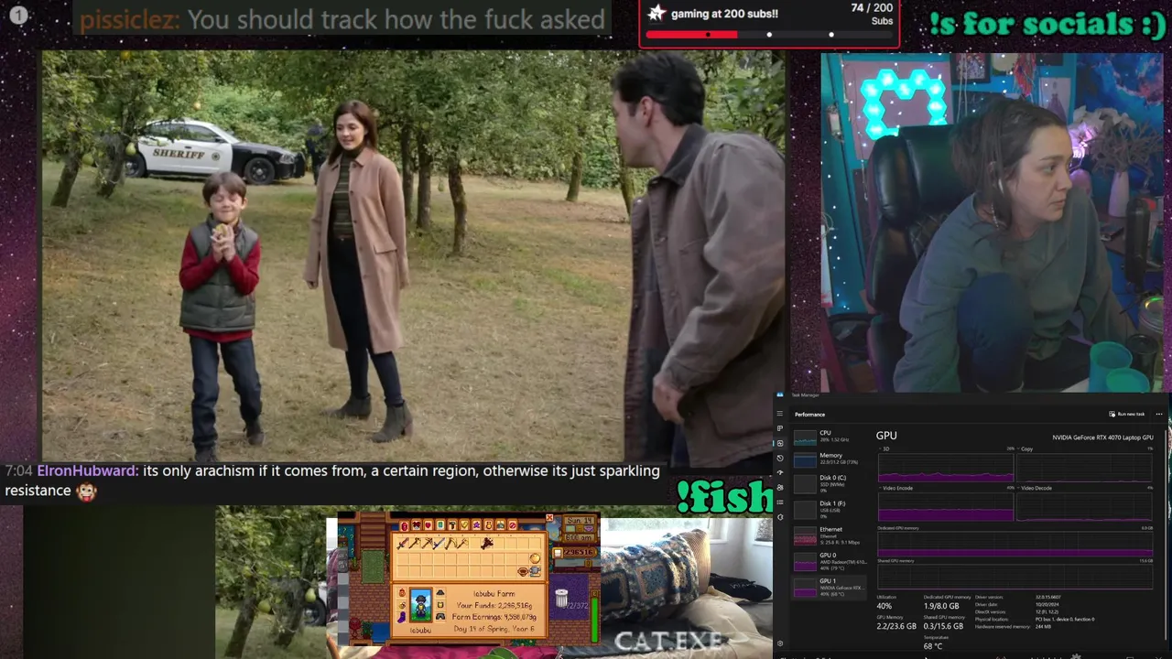Select the gold round item in the inventory
The height and width of the screenshot is (659, 1172).
click(x=535, y=558)
